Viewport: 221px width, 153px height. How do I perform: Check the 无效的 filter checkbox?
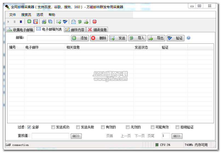tap(128, 127)
